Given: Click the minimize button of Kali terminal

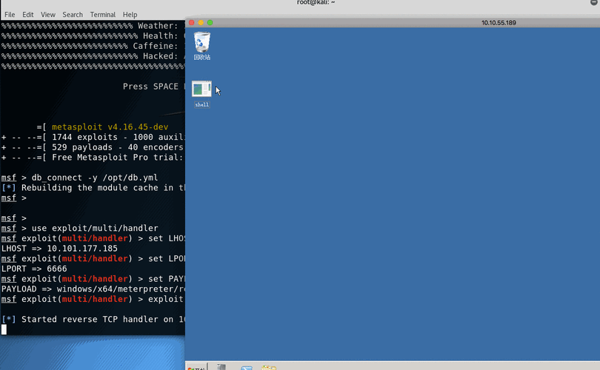Looking at the screenshot, I should click(593, 2).
